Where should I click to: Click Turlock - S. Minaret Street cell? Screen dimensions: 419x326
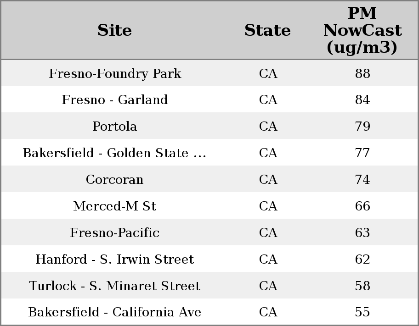point(115,286)
